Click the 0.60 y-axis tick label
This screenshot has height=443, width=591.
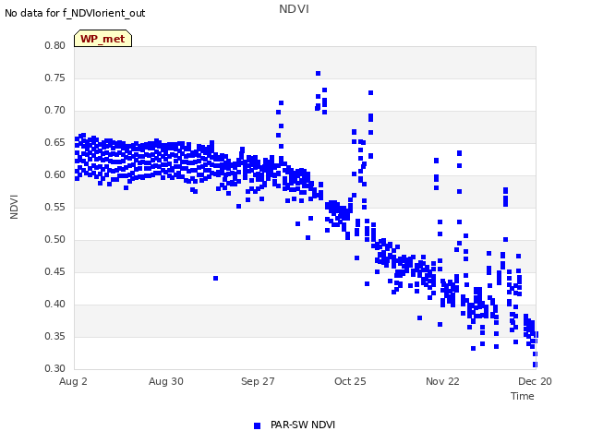(55, 174)
